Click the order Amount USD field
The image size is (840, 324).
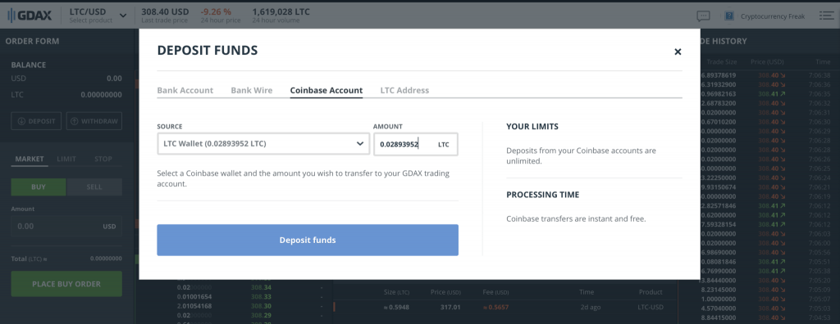tap(66, 226)
